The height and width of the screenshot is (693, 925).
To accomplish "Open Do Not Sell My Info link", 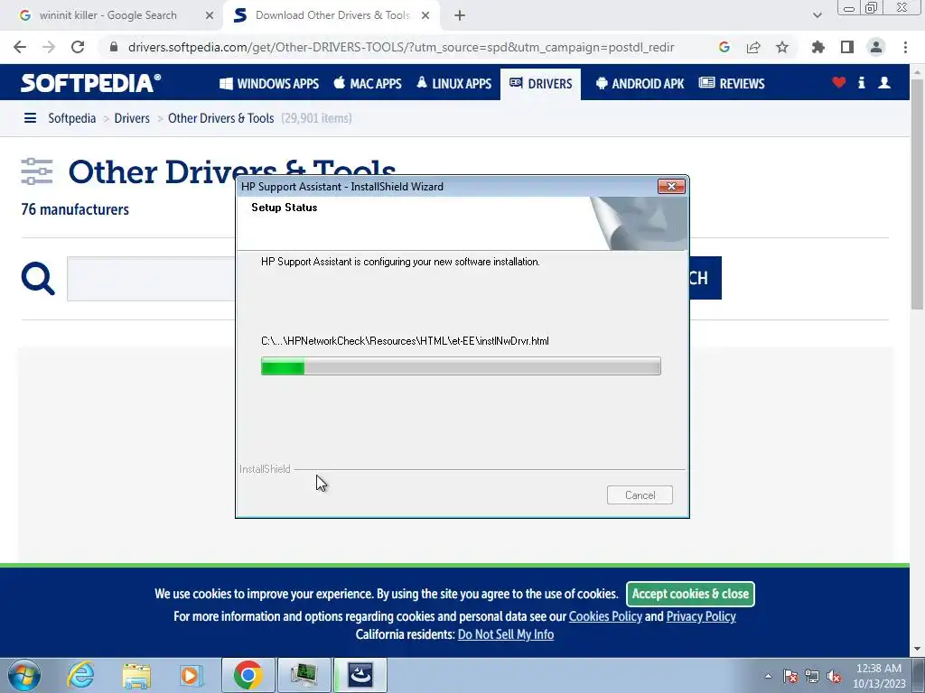I will tap(506, 634).
